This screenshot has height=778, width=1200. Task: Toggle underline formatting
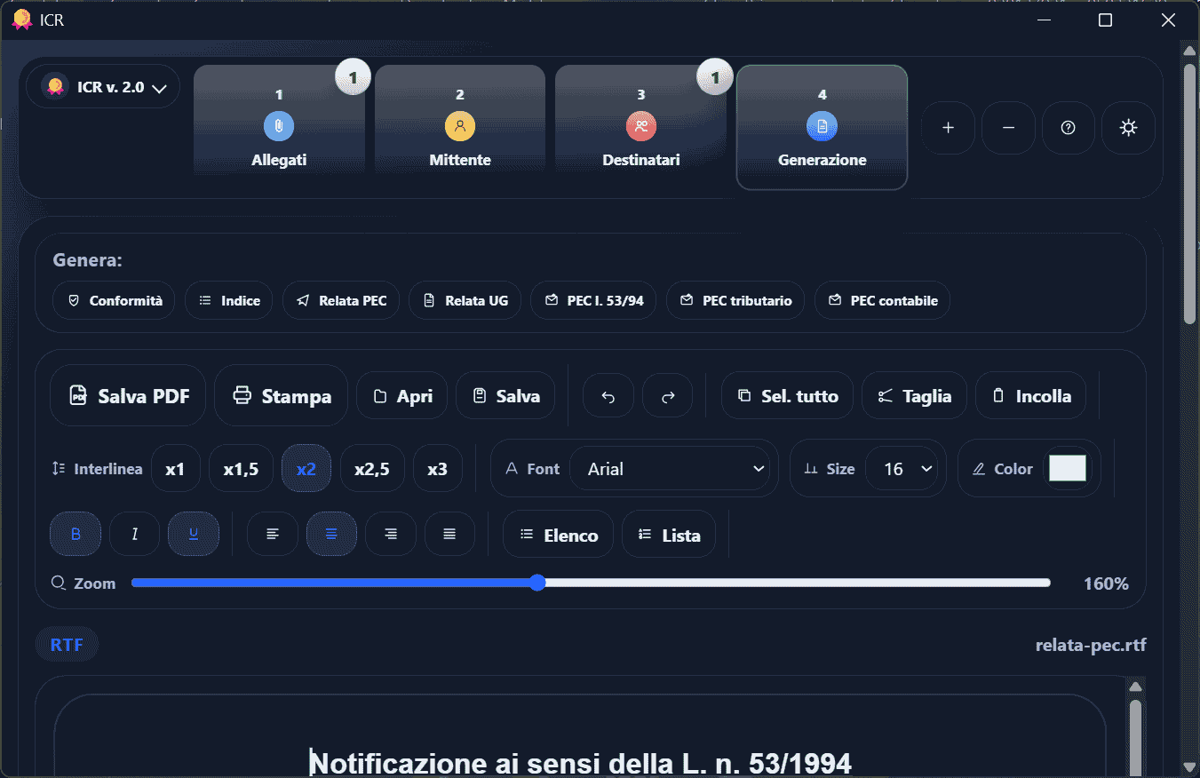pos(194,534)
